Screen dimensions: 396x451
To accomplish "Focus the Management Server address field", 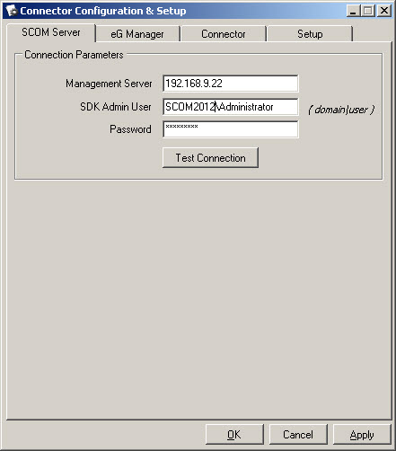I will pyautogui.click(x=231, y=84).
